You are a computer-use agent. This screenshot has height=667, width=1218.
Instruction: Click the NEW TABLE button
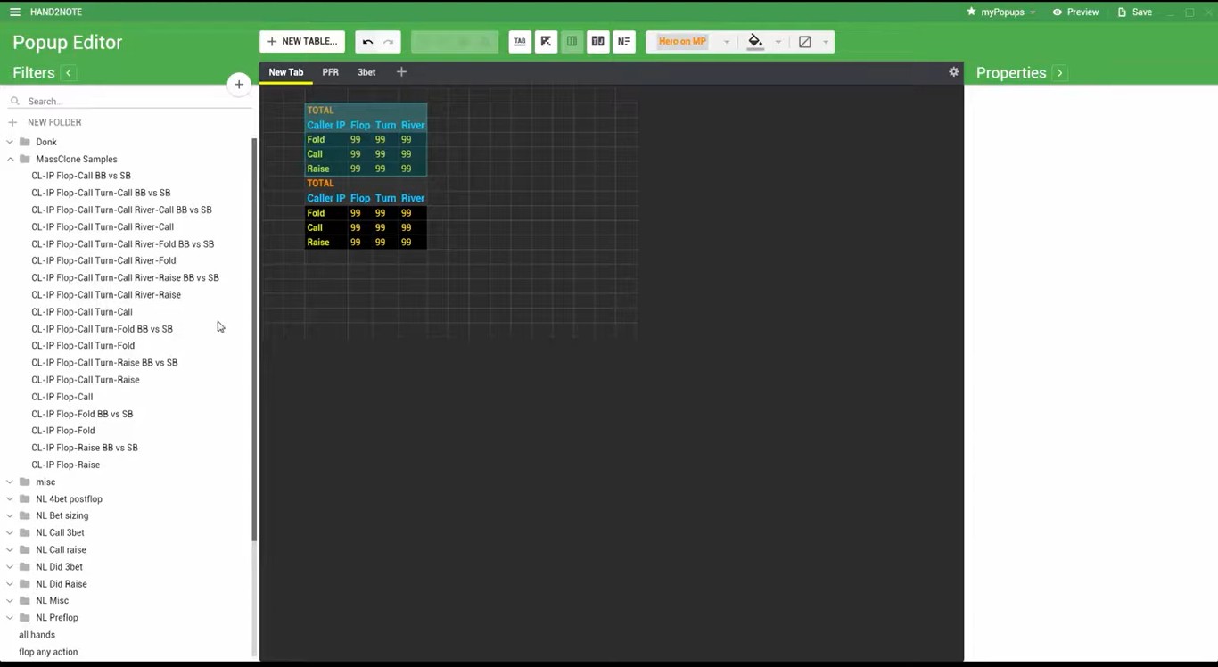(302, 42)
